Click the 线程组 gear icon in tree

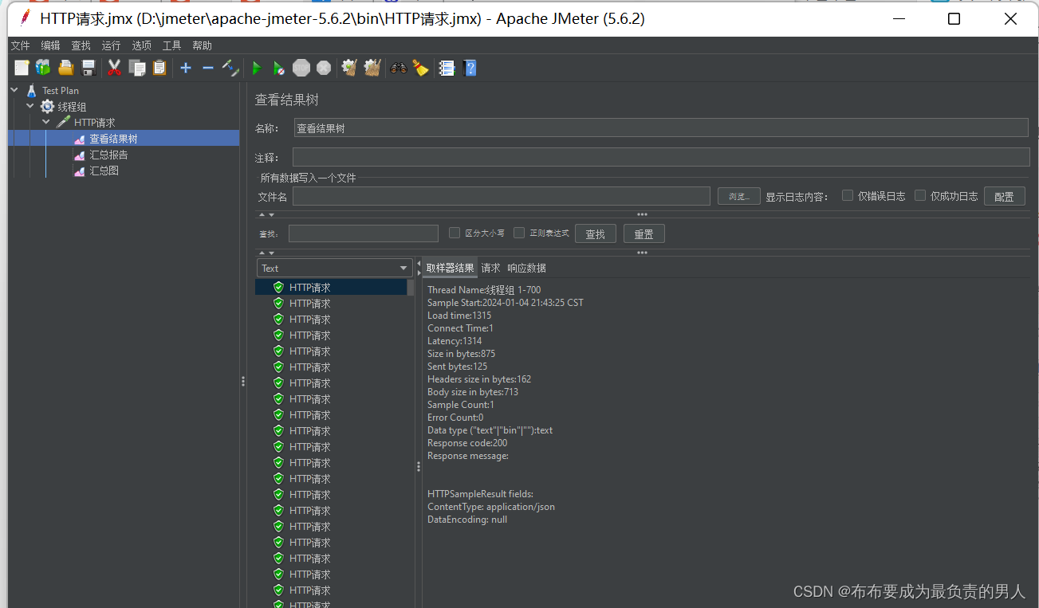coord(48,106)
